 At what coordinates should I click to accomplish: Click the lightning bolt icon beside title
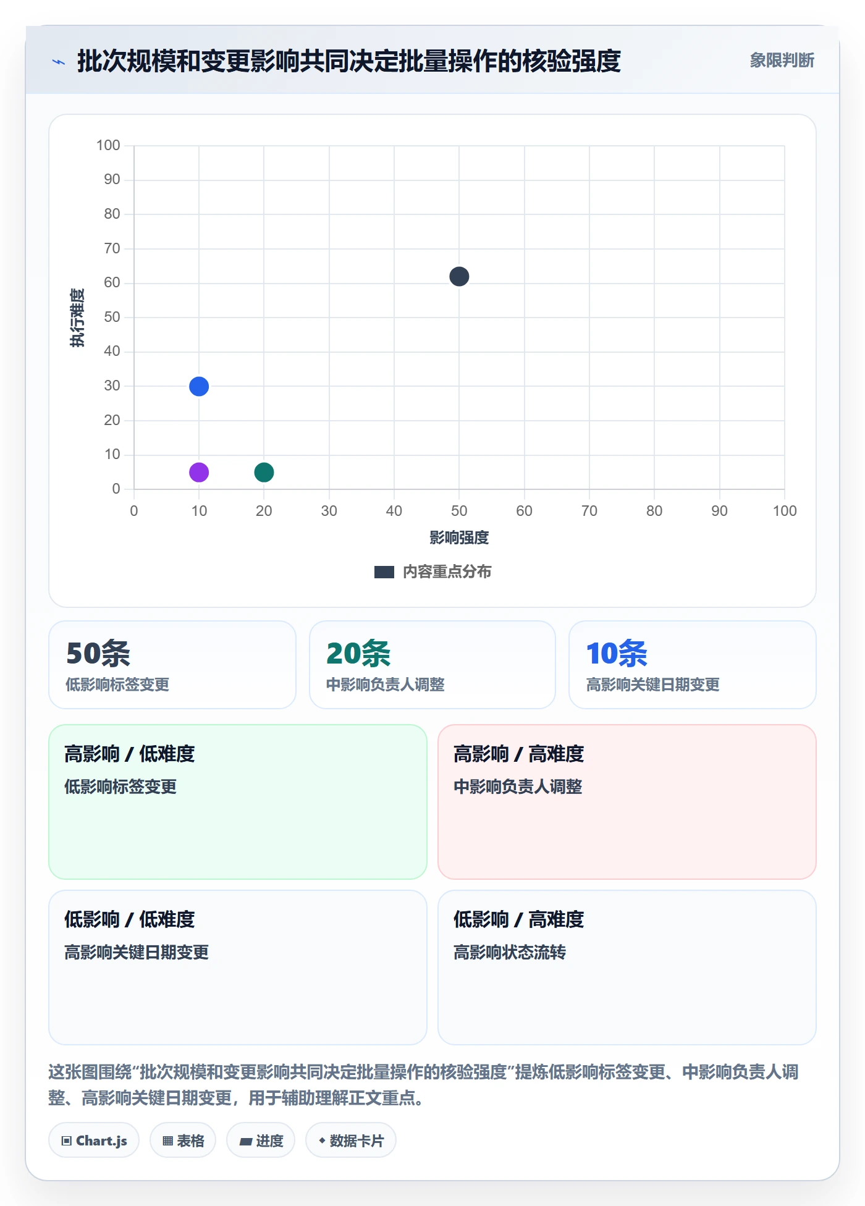click(x=59, y=62)
